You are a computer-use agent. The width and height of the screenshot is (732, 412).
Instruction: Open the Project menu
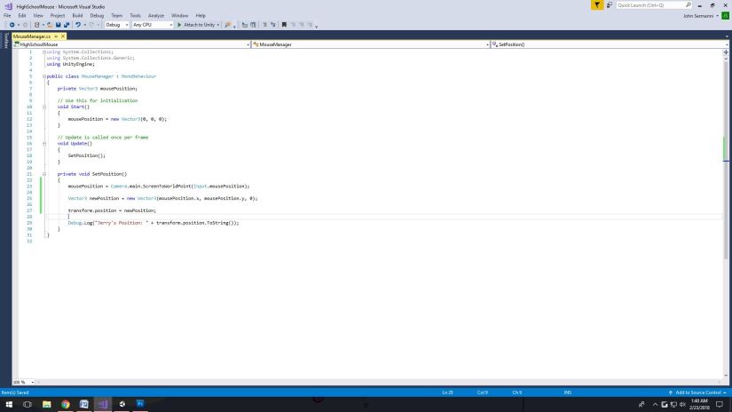point(57,15)
